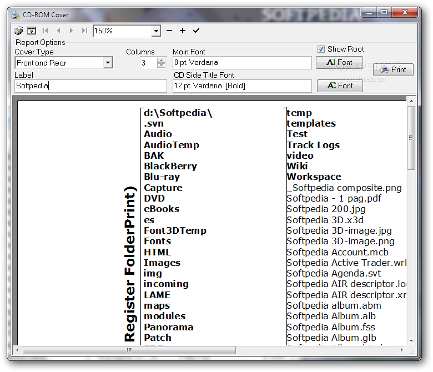This screenshot has width=433, height=372.
Task: Zoom out with minus icon
Action: click(x=169, y=31)
